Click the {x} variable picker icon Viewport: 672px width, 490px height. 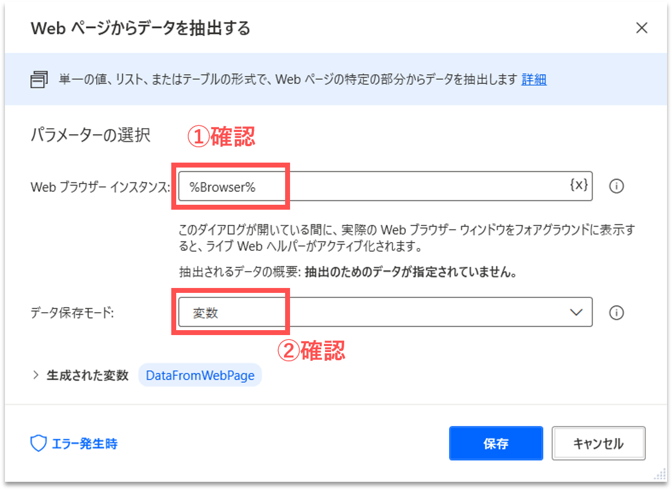[x=578, y=186]
